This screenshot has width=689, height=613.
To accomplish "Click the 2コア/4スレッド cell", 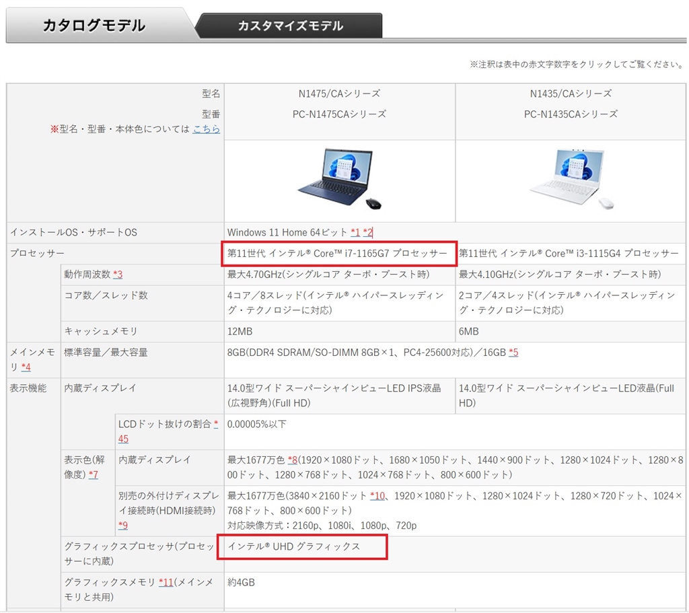I will point(571,303).
